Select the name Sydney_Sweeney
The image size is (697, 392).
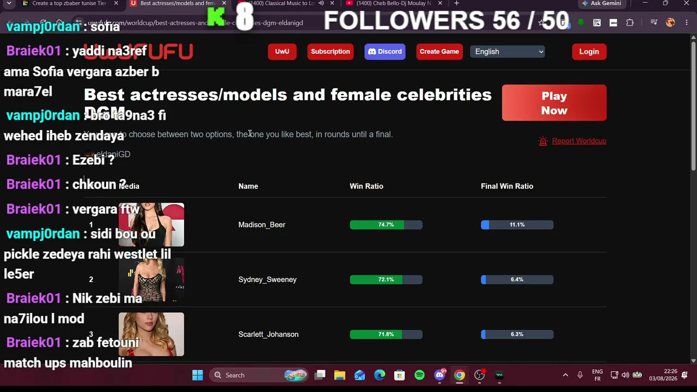[267, 280]
